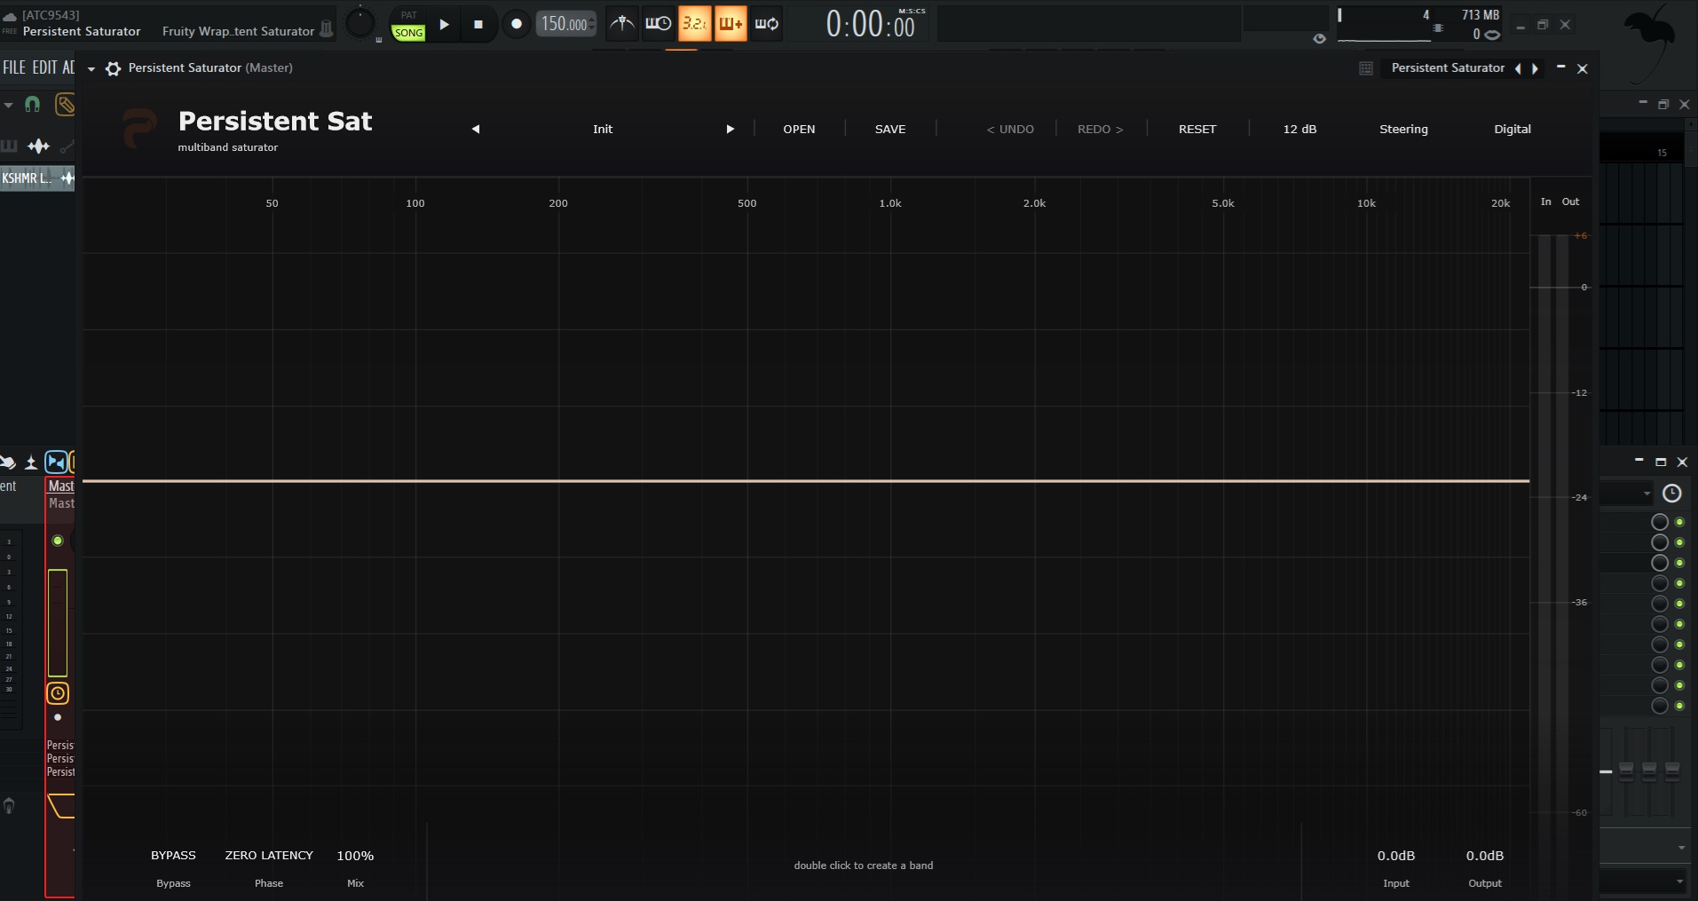Open the FILE menu

point(14,68)
